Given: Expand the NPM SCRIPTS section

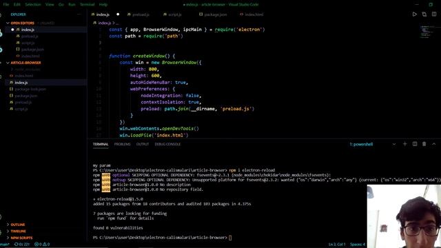Looking at the screenshot, I should pos(21,238).
